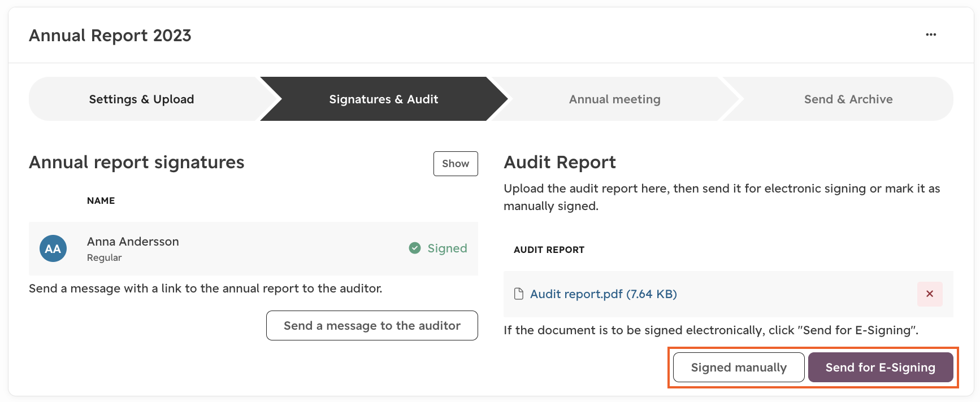The width and height of the screenshot is (980, 402).
Task: Click the Audit Report heading
Action: pos(560,163)
